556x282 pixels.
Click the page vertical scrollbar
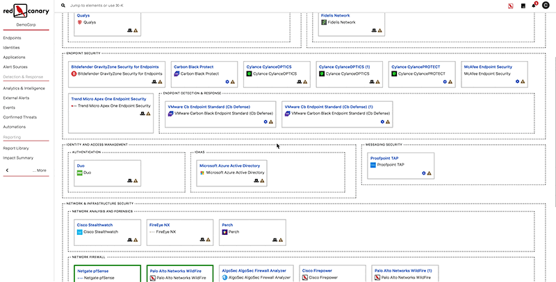pyautogui.click(x=555, y=131)
